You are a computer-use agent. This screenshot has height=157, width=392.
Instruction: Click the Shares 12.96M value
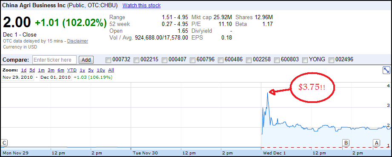click(x=264, y=17)
